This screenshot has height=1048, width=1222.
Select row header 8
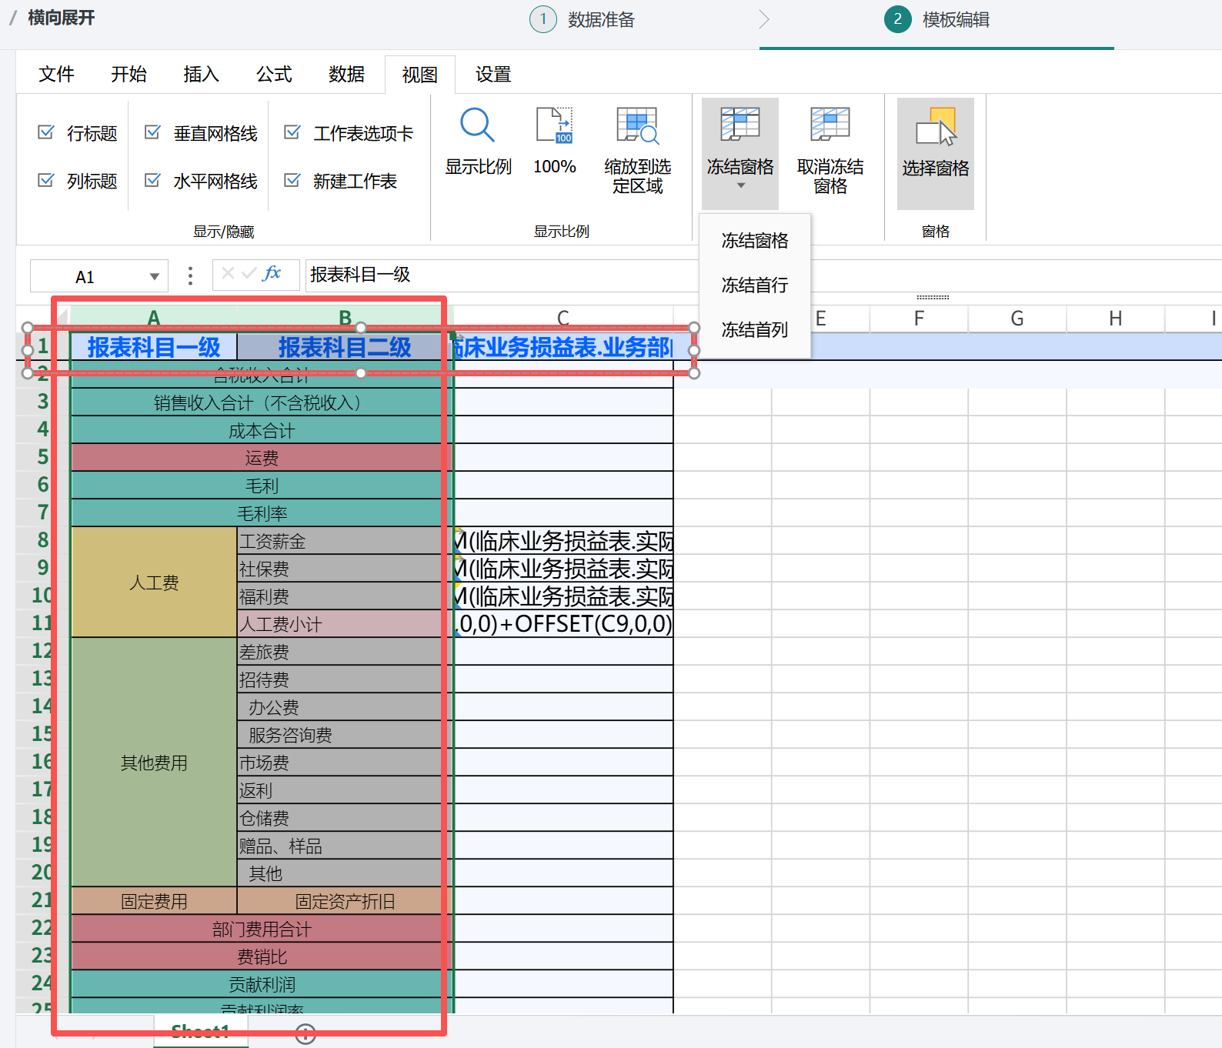pos(43,540)
